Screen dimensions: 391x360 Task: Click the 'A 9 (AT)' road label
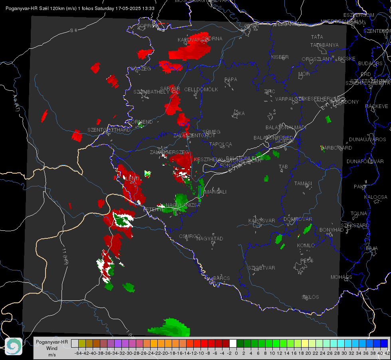tap(16, 103)
